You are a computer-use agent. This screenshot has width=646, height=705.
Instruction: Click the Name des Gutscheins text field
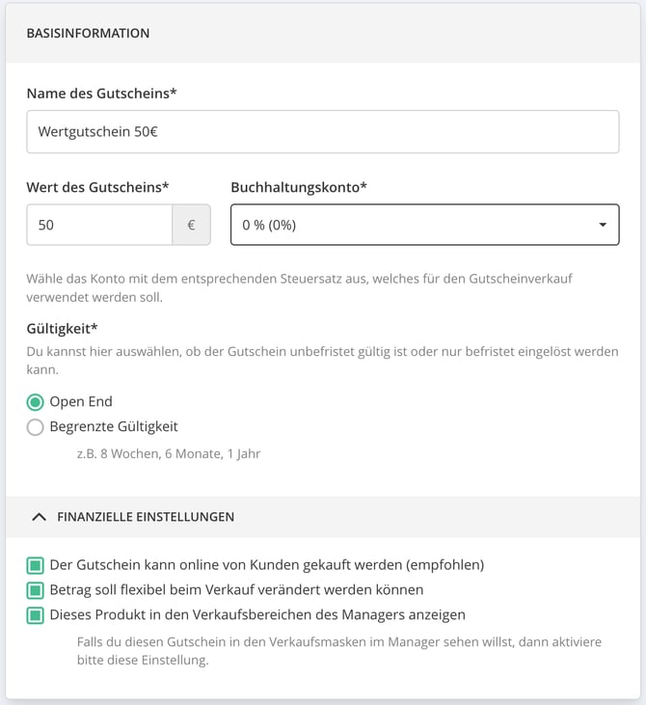coord(323,132)
